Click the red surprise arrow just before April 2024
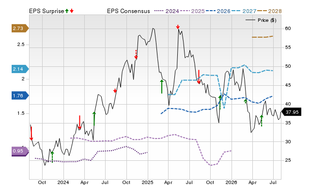Image resolution: width=310 pixels, height=185 pixels. point(79,123)
